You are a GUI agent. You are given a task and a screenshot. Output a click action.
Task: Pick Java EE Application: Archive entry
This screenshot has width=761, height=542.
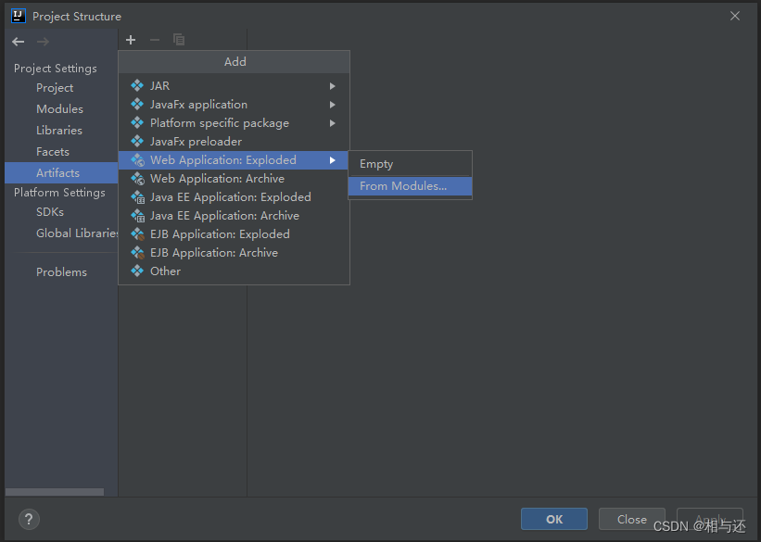pyautogui.click(x=234, y=216)
